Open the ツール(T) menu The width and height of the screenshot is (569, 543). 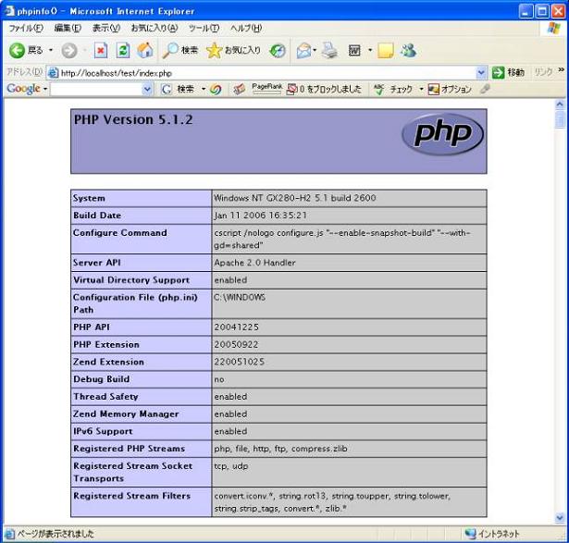204,29
